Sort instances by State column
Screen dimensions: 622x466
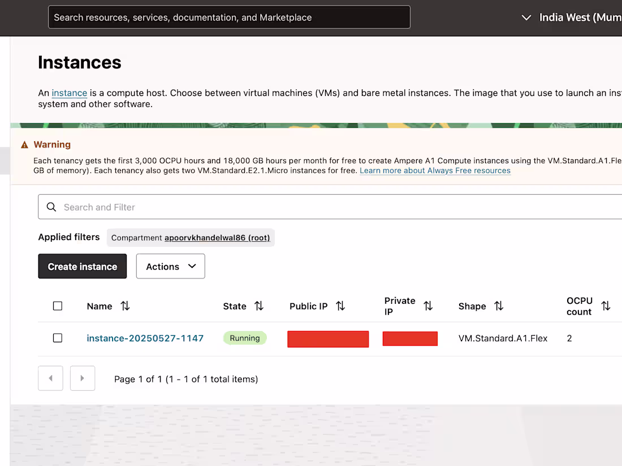[259, 306]
